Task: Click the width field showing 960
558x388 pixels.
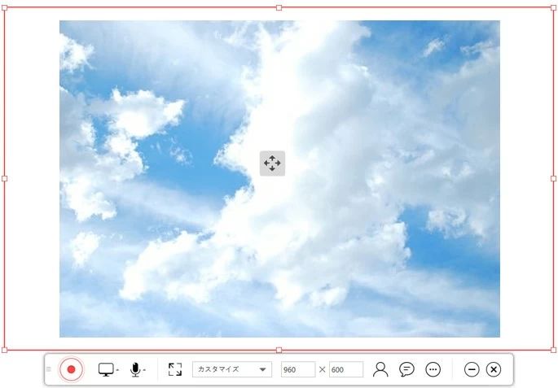Action: tap(297, 369)
